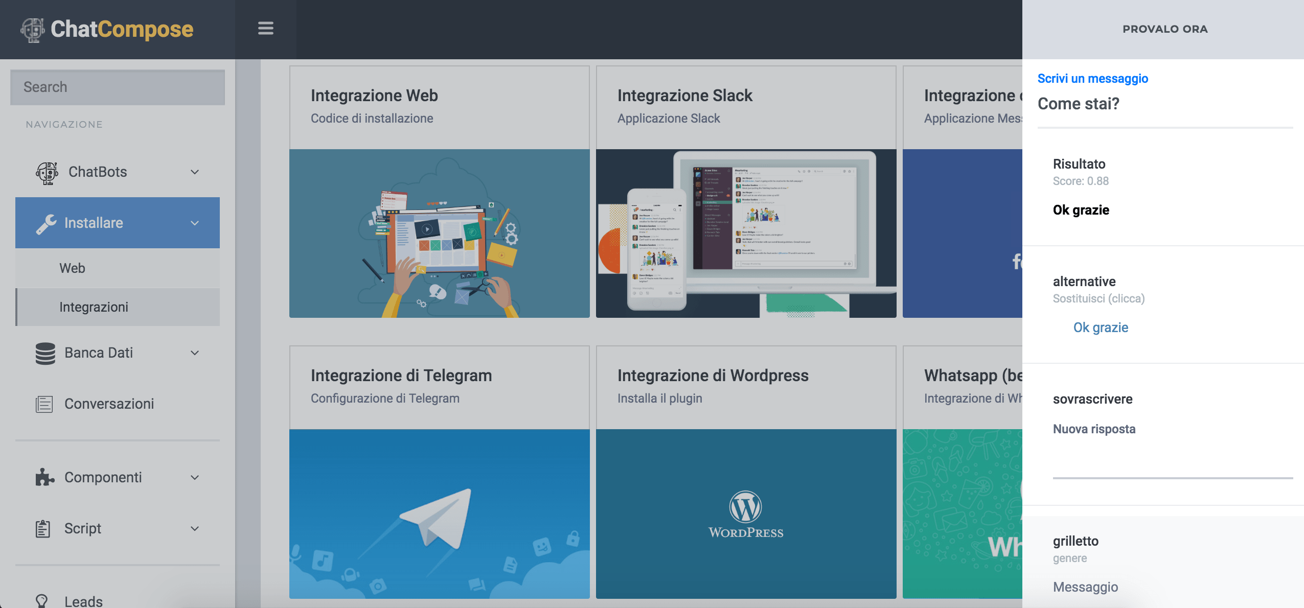
Task: Open Integrazione di Telegram card title
Action: click(x=401, y=376)
